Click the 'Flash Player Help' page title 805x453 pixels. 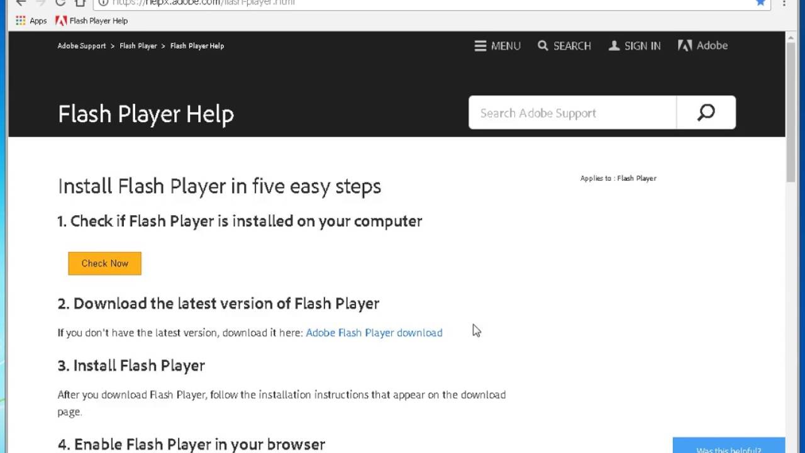coord(146,114)
